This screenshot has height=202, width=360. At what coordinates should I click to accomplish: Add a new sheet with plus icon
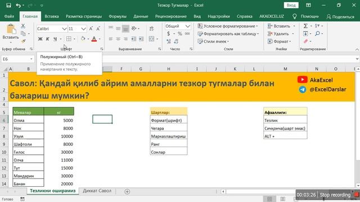pyautogui.click(x=127, y=191)
